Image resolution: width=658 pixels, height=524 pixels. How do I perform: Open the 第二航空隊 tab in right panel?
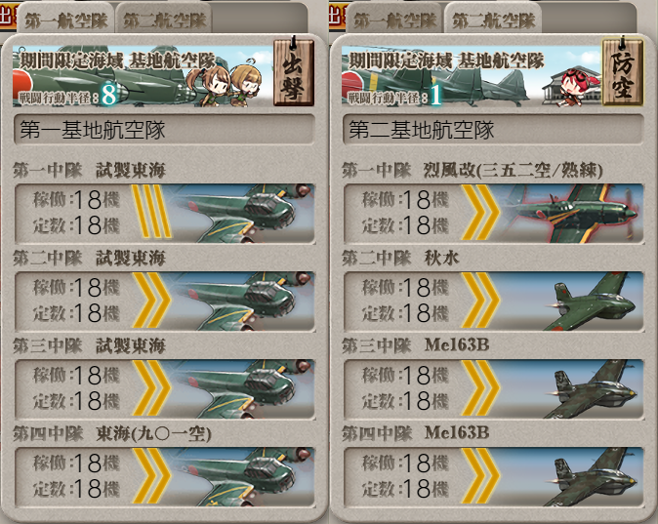point(494,20)
